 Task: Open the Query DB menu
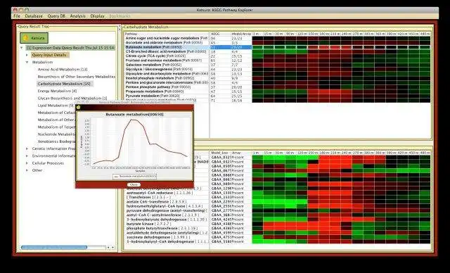tap(56, 16)
